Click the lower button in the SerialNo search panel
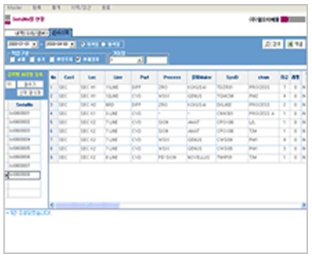The height and width of the screenshot is (258, 312). 31,92
